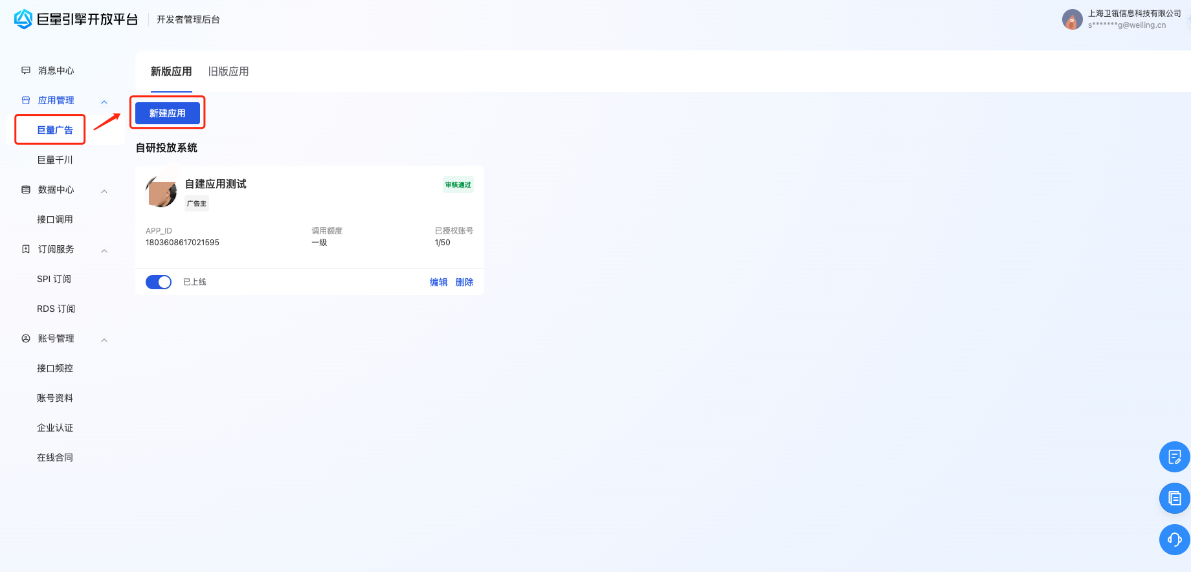
Task: Select 巨量千川 in the sidebar
Action: click(55, 160)
